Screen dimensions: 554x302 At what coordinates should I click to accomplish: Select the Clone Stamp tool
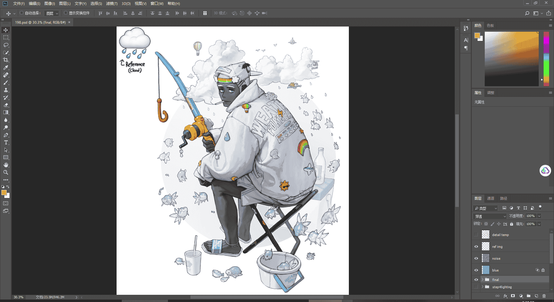6,90
